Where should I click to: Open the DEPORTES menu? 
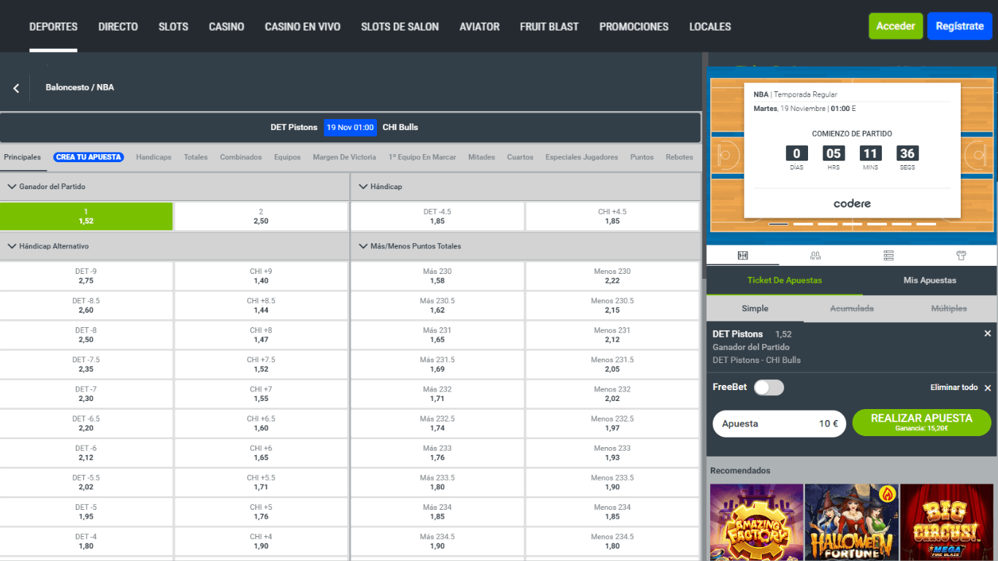click(x=53, y=26)
